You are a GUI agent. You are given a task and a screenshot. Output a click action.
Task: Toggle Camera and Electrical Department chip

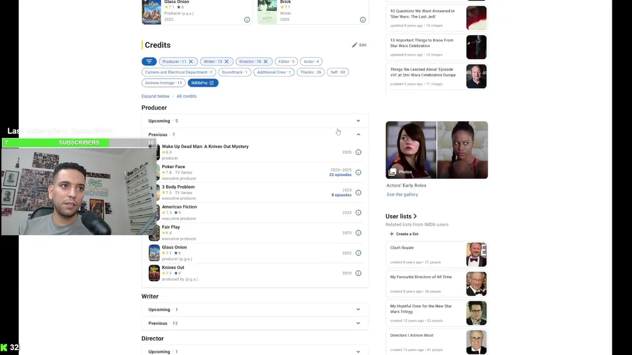[179, 72]
